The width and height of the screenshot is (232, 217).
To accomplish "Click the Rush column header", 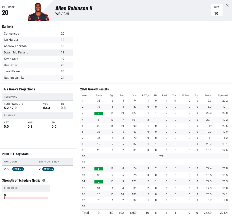I will pos(165,95).
